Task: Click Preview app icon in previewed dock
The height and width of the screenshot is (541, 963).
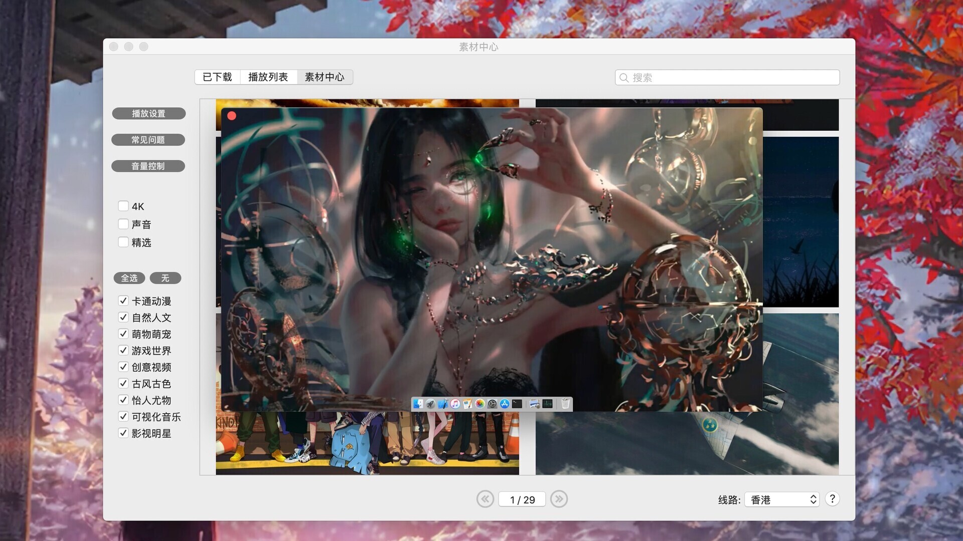Action: 535,404
